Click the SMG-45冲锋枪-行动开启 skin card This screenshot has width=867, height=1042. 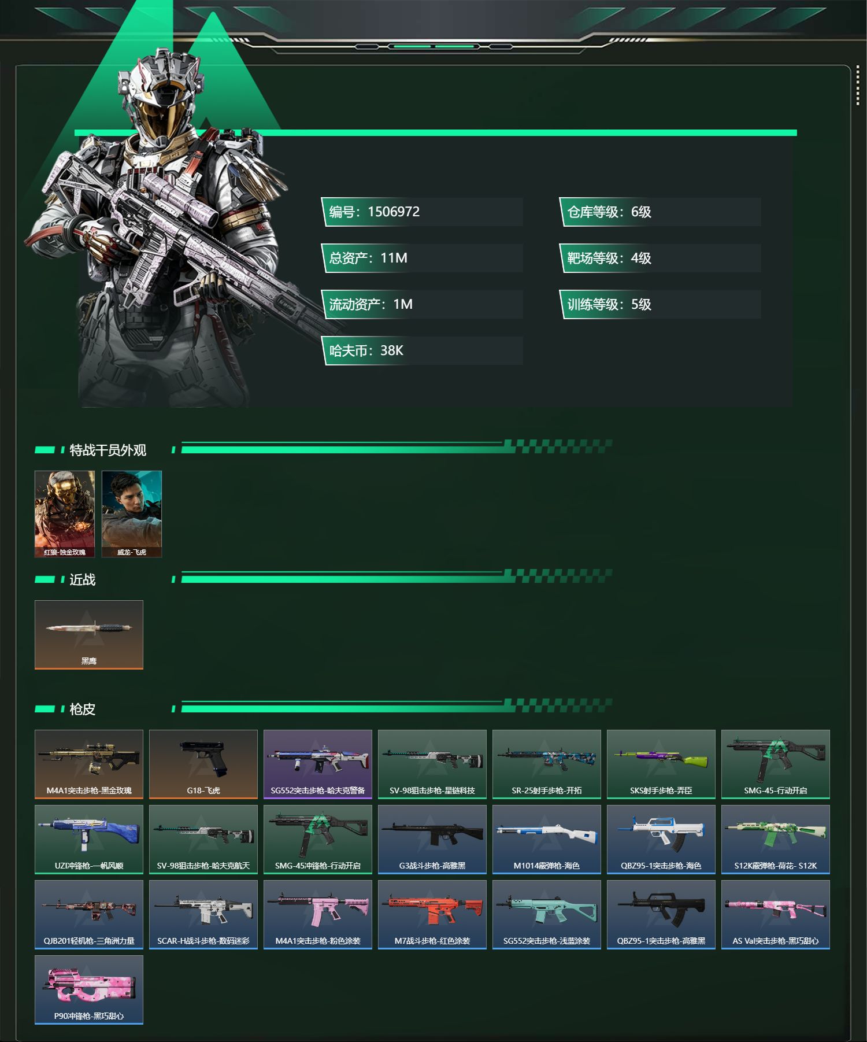(318, 839)
